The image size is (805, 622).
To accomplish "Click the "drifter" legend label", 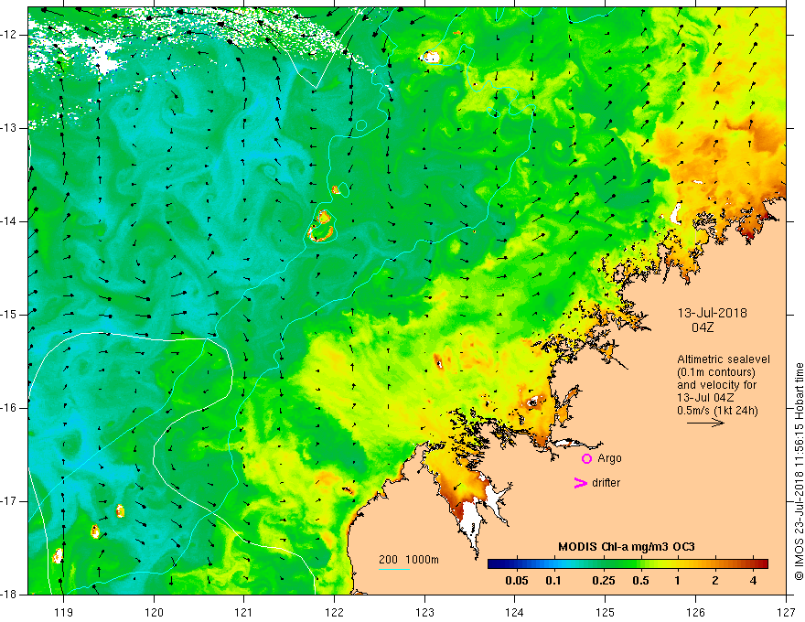I will tap(606, 483).
